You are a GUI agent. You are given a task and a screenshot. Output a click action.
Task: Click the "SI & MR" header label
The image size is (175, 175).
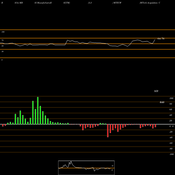tap(19, 3)
